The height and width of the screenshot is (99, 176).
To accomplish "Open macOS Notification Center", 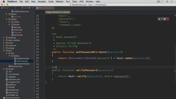I will click(x=172, y=1).
